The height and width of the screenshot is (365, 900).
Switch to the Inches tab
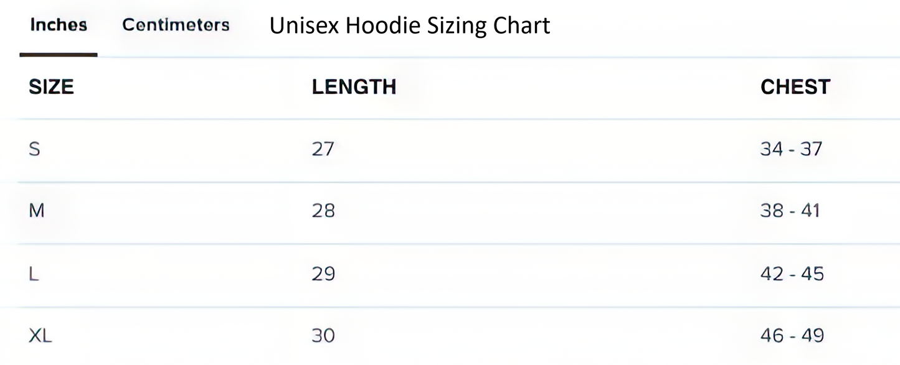coord(59,25)
